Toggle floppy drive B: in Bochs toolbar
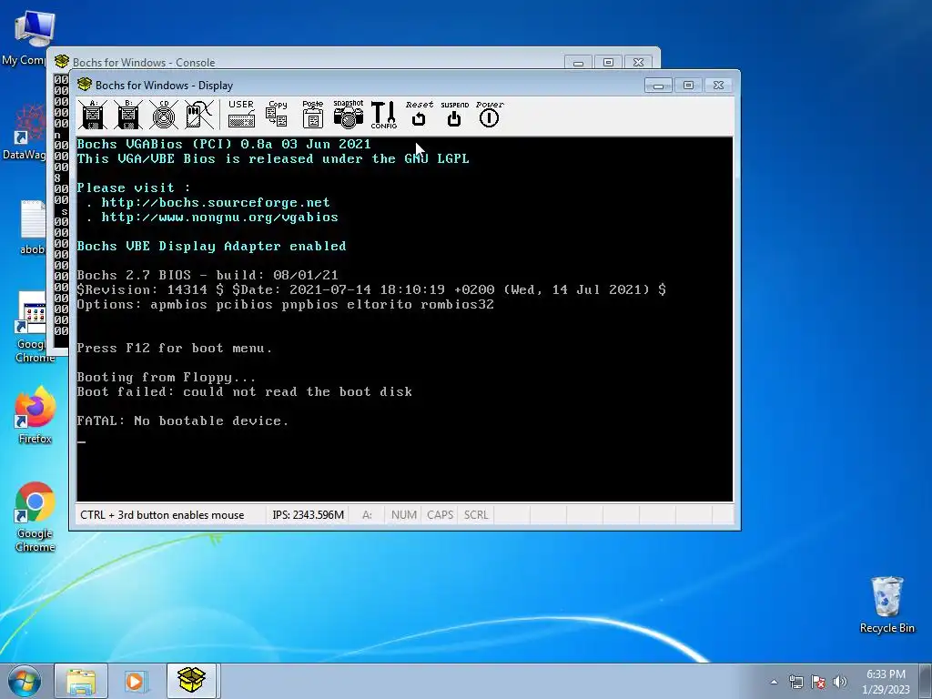Image resolution: width=932 pixels, height=699 pixels. pos(128,114)
